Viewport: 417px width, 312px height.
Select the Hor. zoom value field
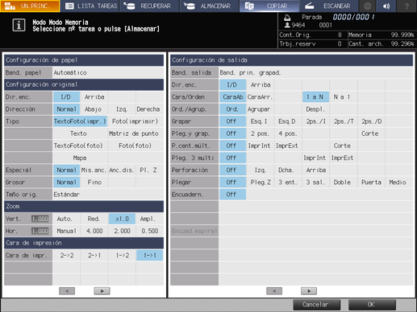[x=40, y=231]
